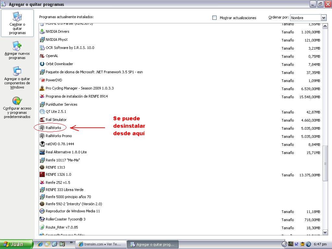Select Agregar o quitar programas taskbar button
The image size is (332, 249).
pos(152,244)
